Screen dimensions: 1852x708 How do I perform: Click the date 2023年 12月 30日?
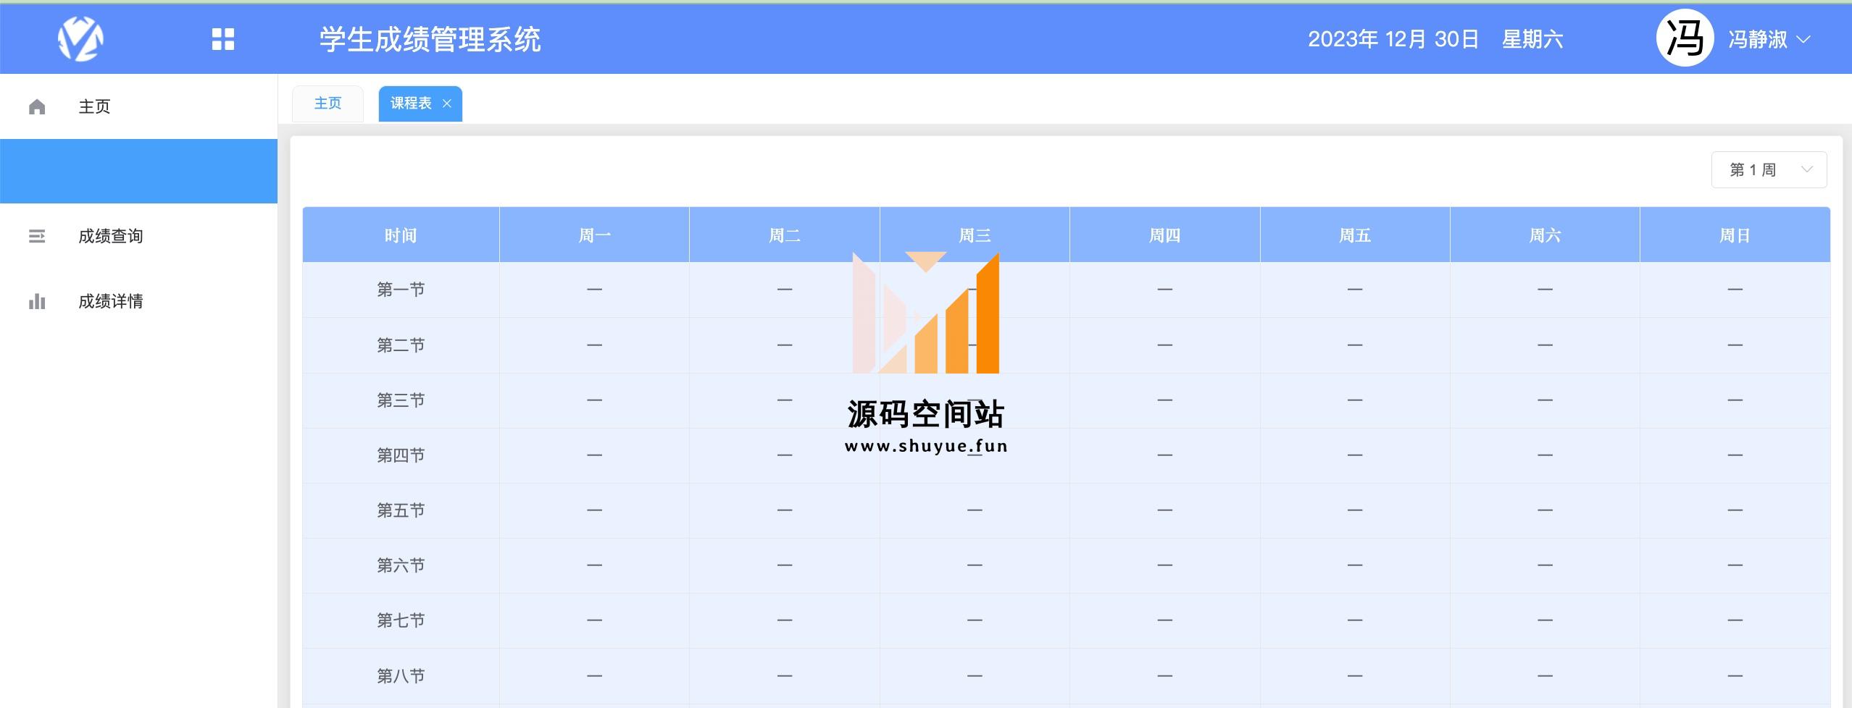pos(1393,39)
